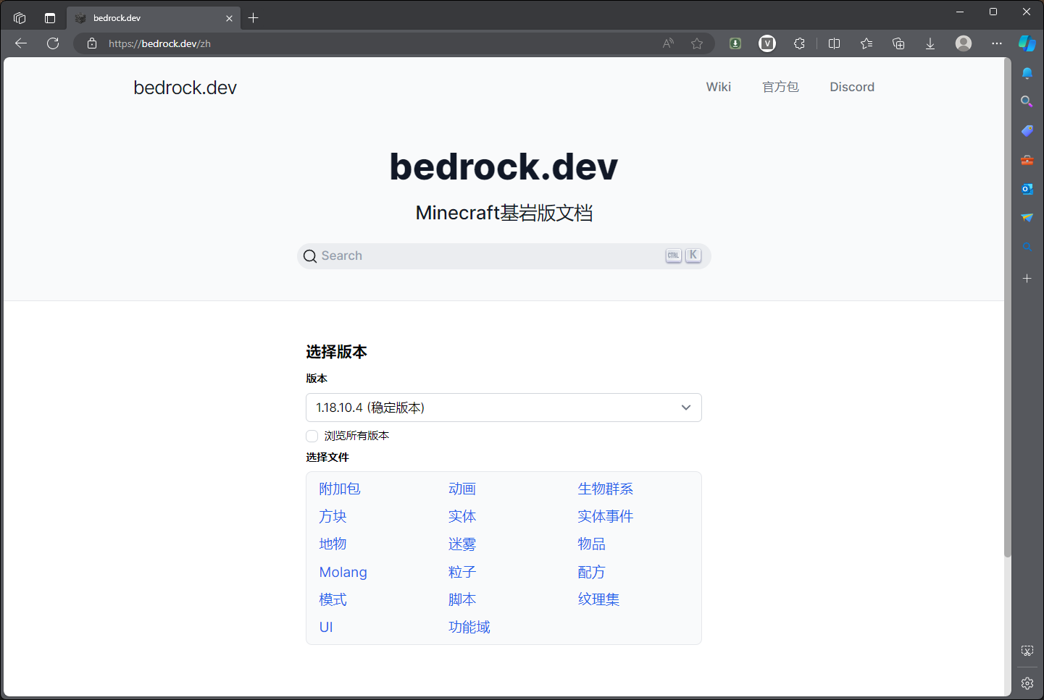
Task: Open sidebar settings gear
Action: [x=1027, y=683]
